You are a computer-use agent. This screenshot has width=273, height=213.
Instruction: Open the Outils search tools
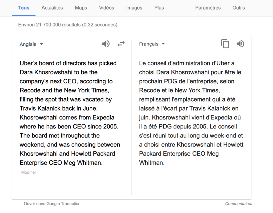tap(239, 8)
